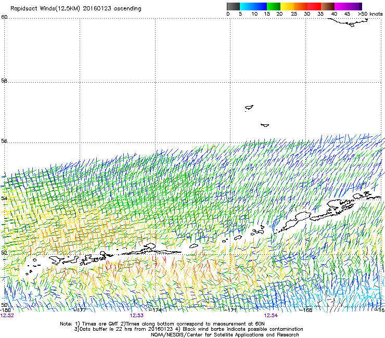Pick the red 30–35 knots legend color
The height and width of the screenshot is (338, 385).
pyautogui.click(x=314, y=6)
